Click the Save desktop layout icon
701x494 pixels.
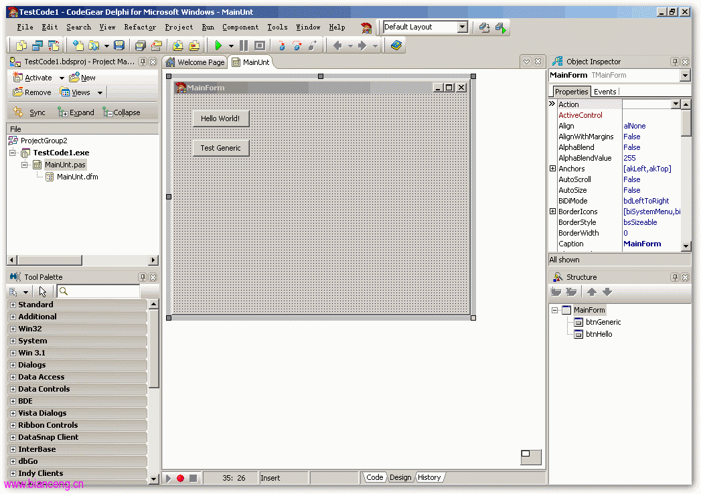(x=485, y=27)
